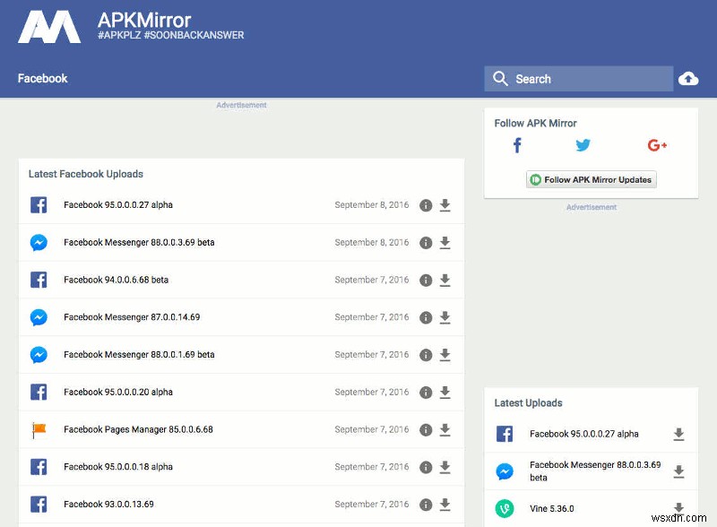This screenshot has width=717, height=527.
Task: Click the download icon for Facebook Messenger 88.0.0.3.69 beta
Action: 445,242
